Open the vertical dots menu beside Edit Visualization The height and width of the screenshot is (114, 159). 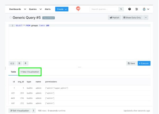tap(33, 111)
